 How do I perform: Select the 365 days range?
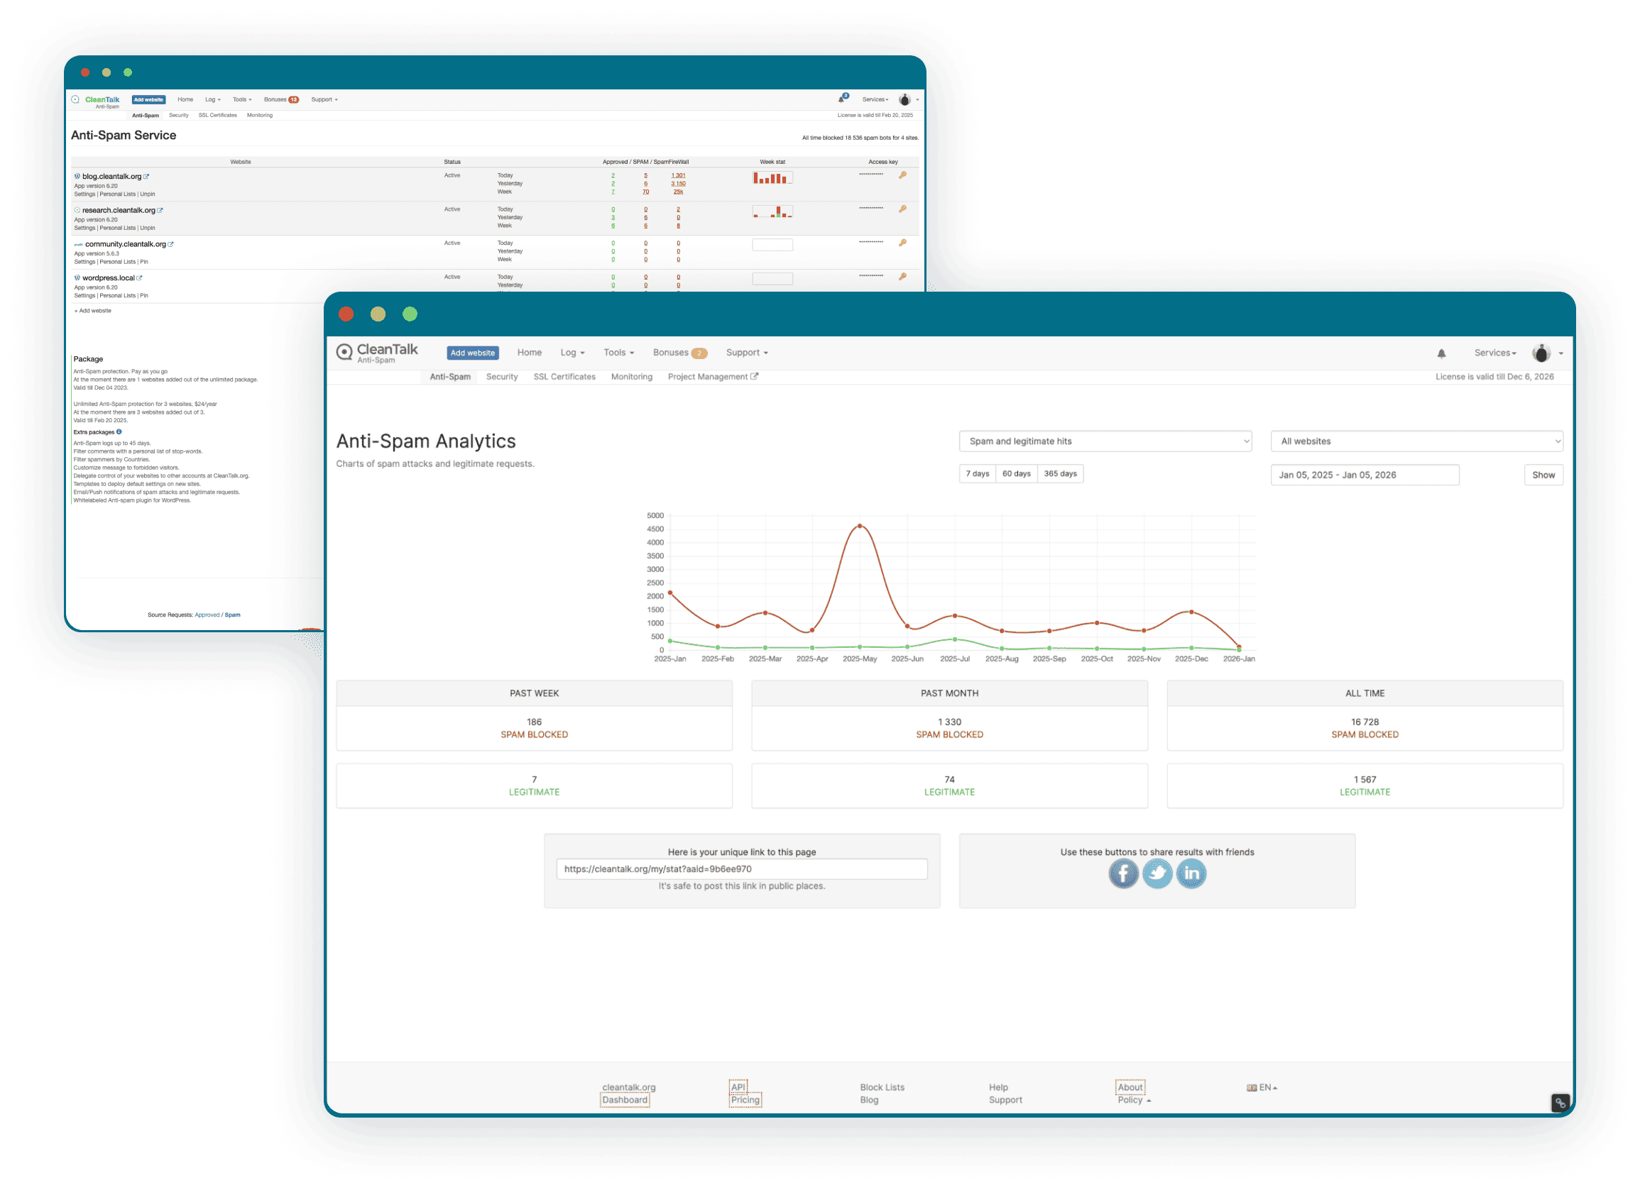click(1060, 474)
